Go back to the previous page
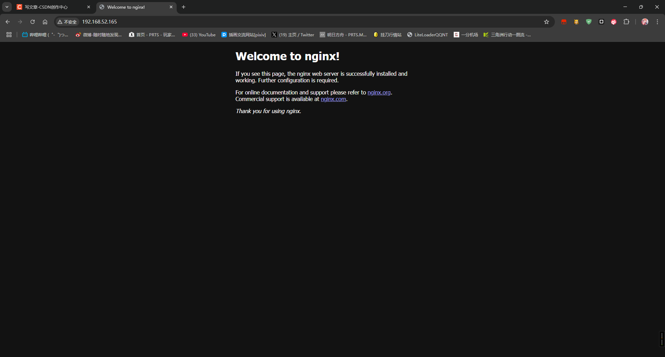 pyautogui.click(x=8, y=22)
